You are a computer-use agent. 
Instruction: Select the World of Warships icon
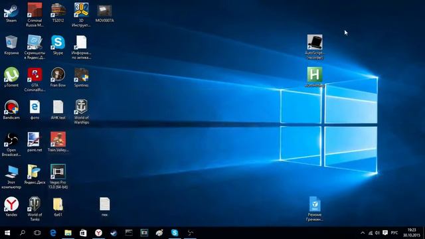point(81,112)
